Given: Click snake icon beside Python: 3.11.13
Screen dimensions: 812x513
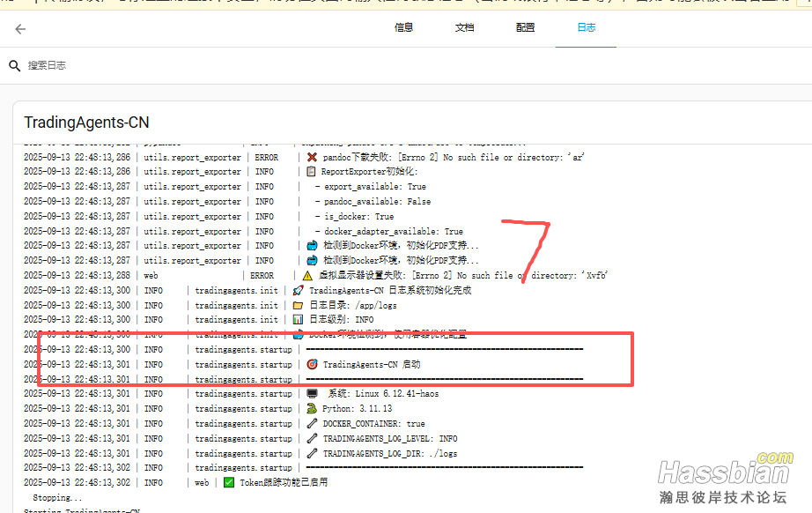Looking at the screenshot, I should 312,409.
